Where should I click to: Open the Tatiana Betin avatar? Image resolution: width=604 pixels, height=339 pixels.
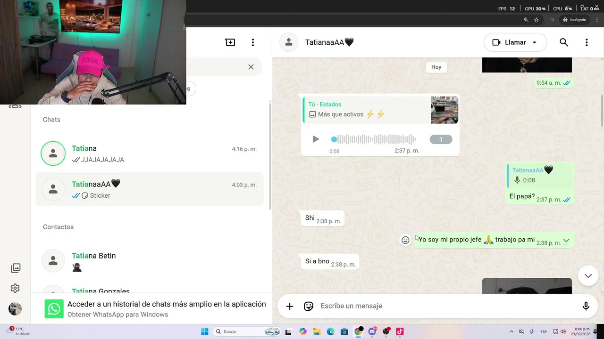pyautogui.click(x=53, y=261)
